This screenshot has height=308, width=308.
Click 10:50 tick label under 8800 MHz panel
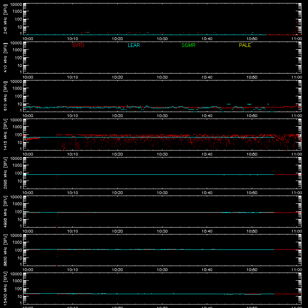click(x=252, y=270)
